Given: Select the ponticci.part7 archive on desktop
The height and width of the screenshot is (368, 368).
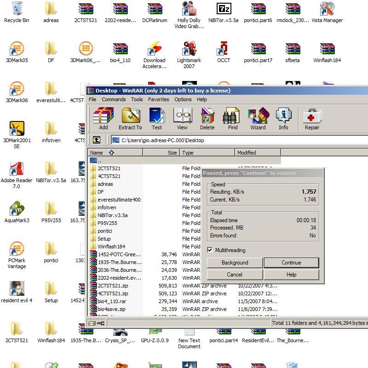Looking at the screenshot, I should point(258,52).
